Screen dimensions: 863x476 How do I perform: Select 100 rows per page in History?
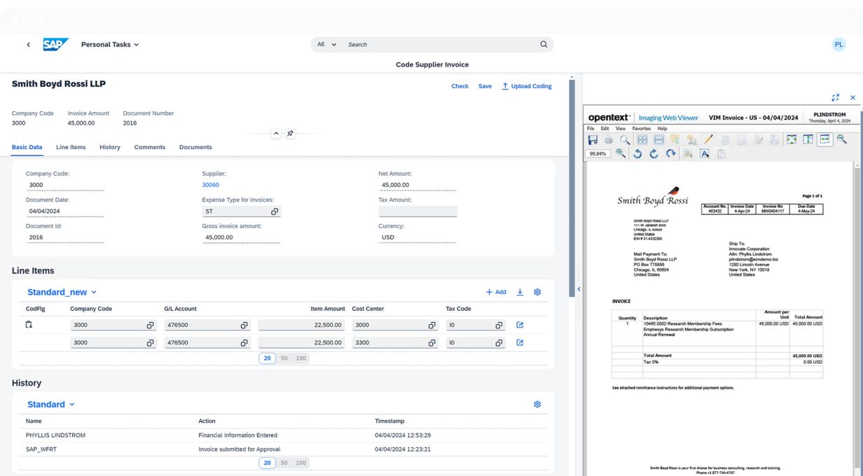pyautogui.click(x=301, y=463)
